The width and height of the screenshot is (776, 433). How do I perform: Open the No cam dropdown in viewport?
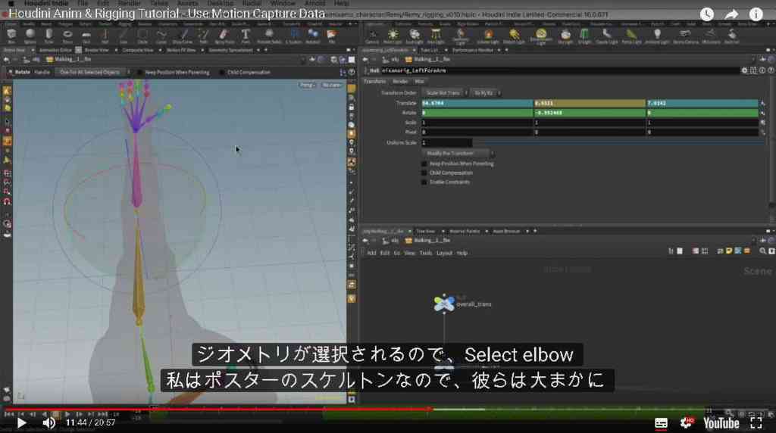331,85
